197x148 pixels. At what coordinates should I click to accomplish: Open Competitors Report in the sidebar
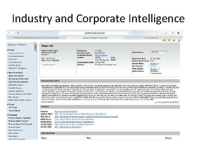click(x=16, y=85)
